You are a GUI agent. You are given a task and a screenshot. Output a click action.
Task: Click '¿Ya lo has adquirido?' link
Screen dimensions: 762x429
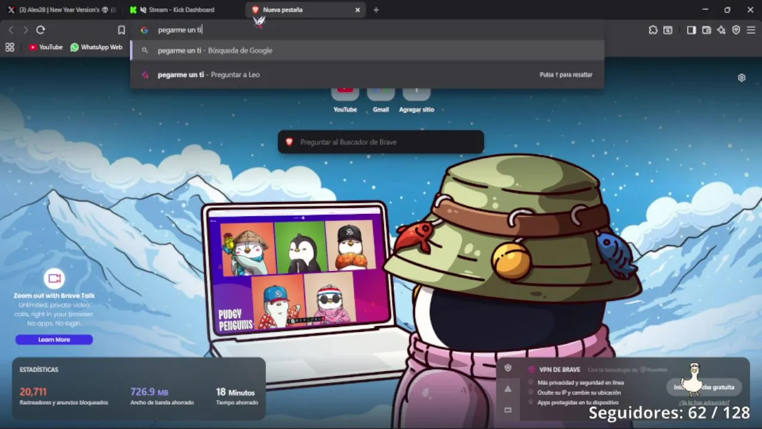pyautogui.click(x=704, y=403)
